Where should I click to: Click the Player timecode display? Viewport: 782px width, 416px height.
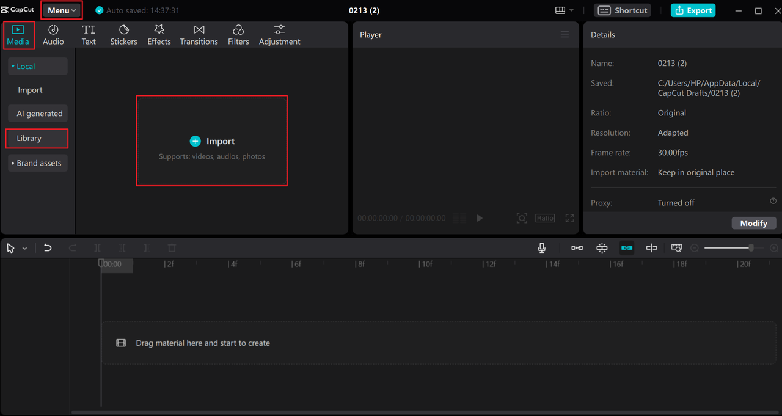point(401,218)
